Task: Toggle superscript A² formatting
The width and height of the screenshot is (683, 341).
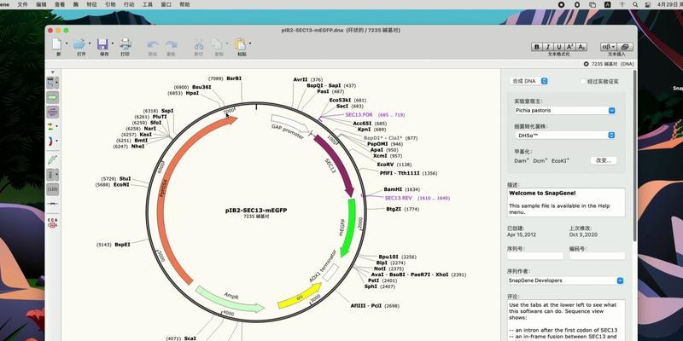Action: 570,47
